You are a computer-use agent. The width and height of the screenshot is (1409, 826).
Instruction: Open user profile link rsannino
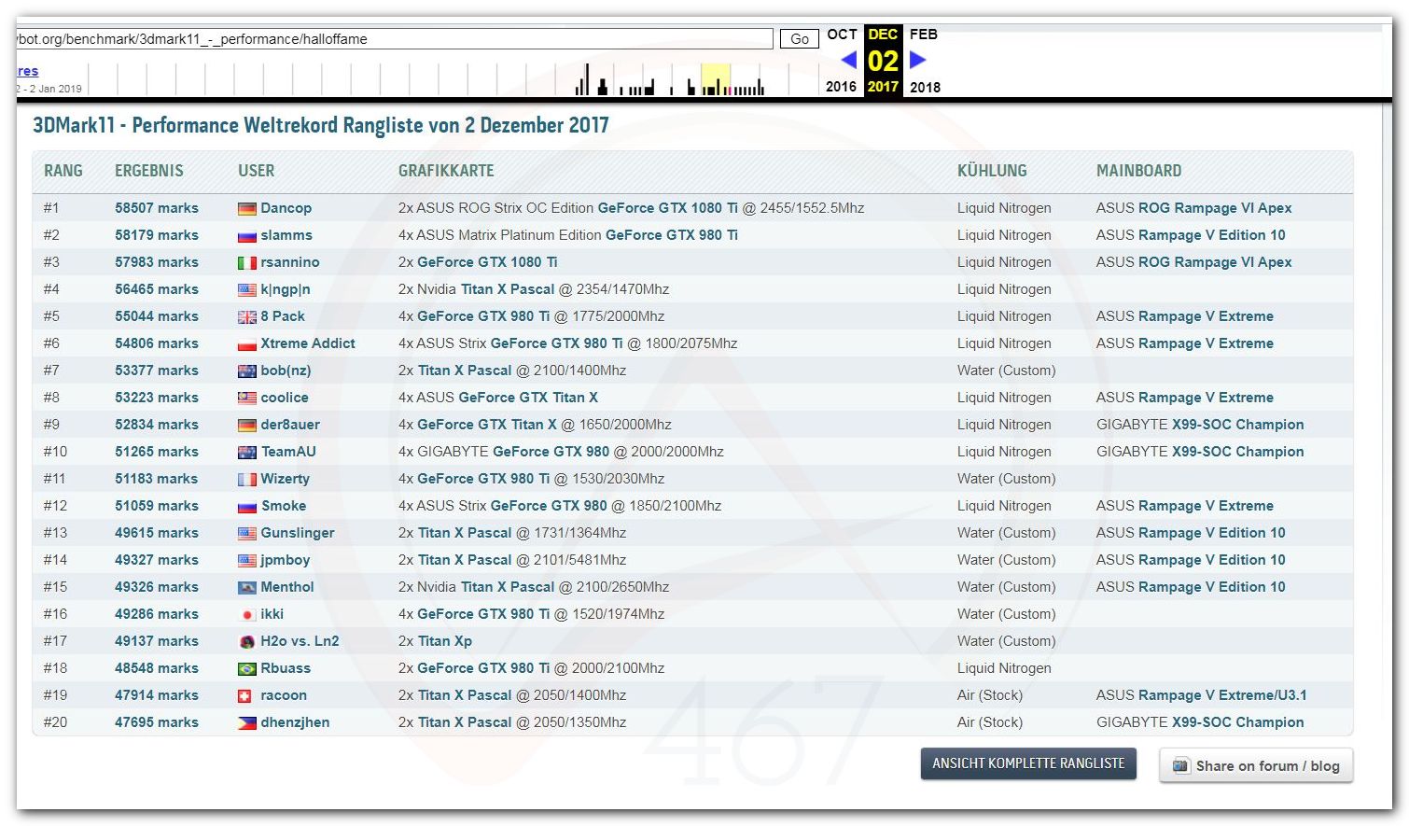(x=290, y=262)
